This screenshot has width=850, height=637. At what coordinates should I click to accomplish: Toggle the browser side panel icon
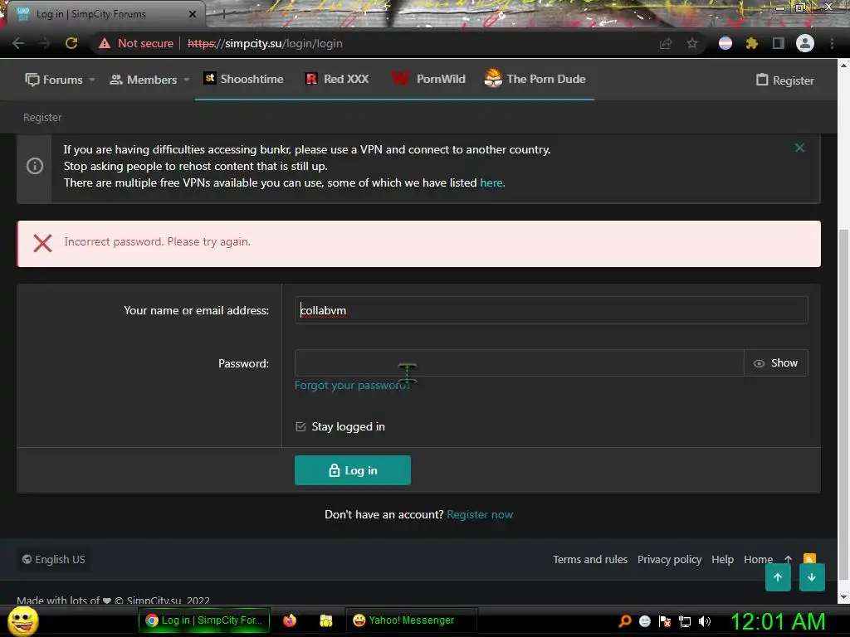pyautogui.click(x=779, y=43)
